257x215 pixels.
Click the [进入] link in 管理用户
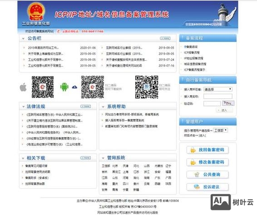click(x=202, y=135)
